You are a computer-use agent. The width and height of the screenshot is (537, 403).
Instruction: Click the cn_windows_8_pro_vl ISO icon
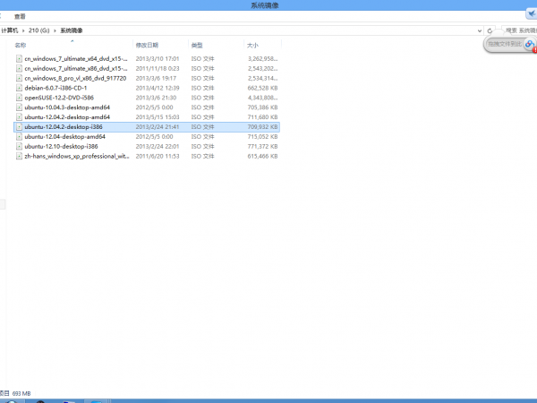click(19, 78)
